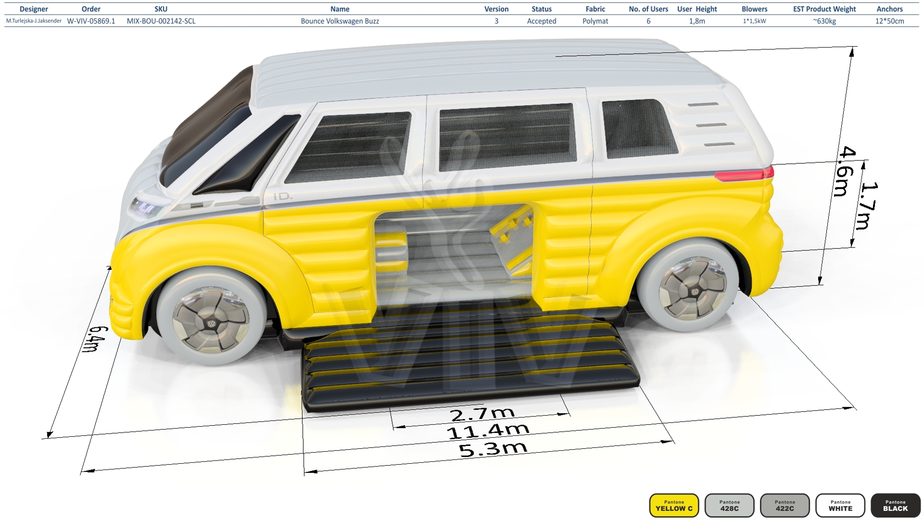Select SKU value "MIX-BOU-002142-SCL"
This screenshot has width=924, height=520.
point(161,21)
